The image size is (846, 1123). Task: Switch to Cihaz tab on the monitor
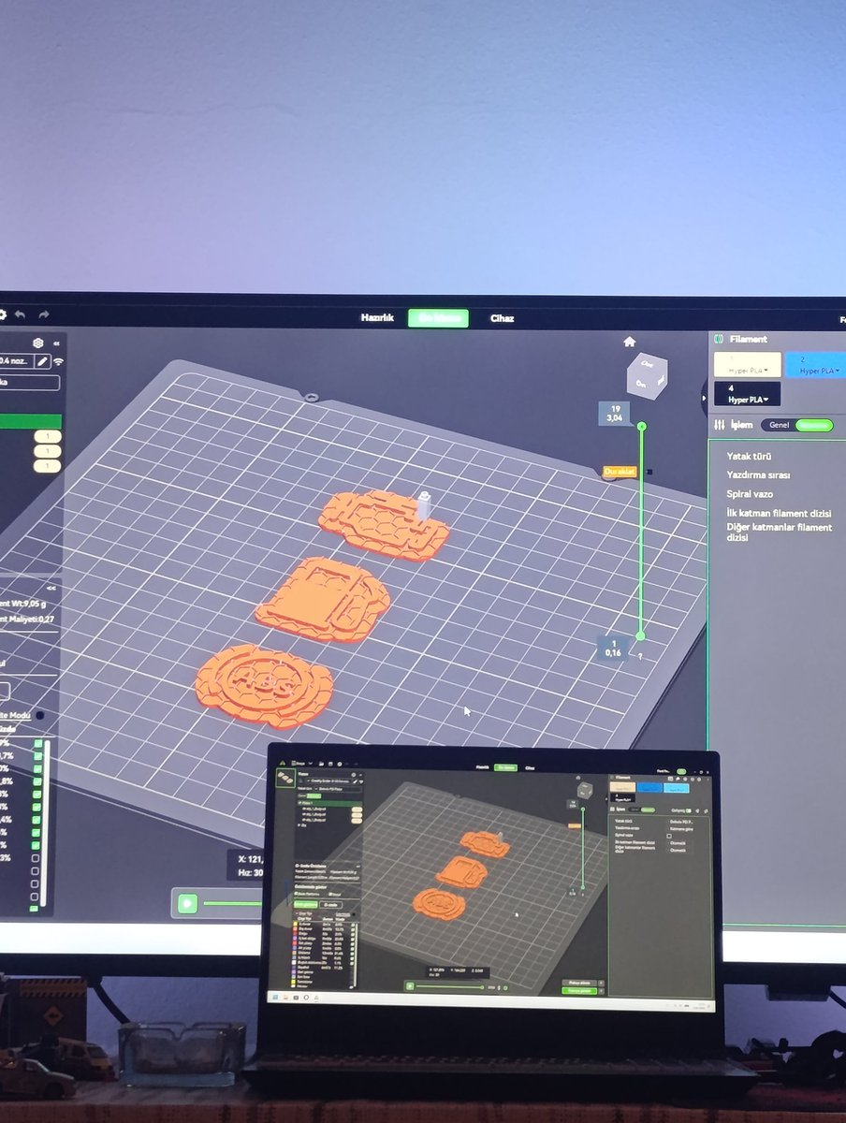click(503, 318)
